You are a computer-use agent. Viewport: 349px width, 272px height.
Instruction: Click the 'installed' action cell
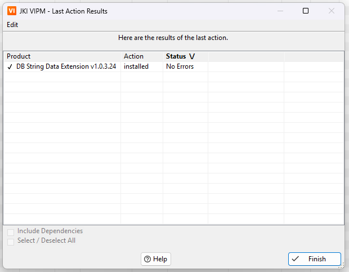coord(136,66)
